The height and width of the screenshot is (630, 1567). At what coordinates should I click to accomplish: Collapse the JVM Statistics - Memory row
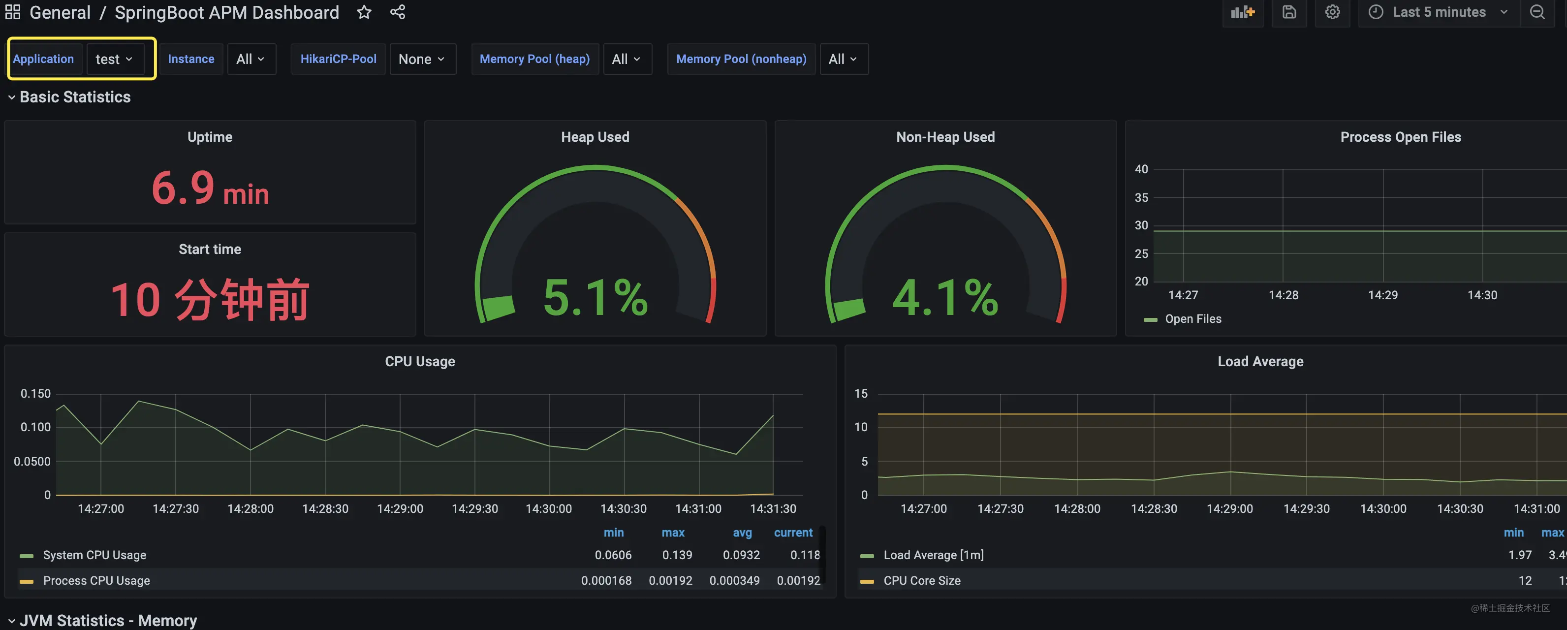pos(102,620)
